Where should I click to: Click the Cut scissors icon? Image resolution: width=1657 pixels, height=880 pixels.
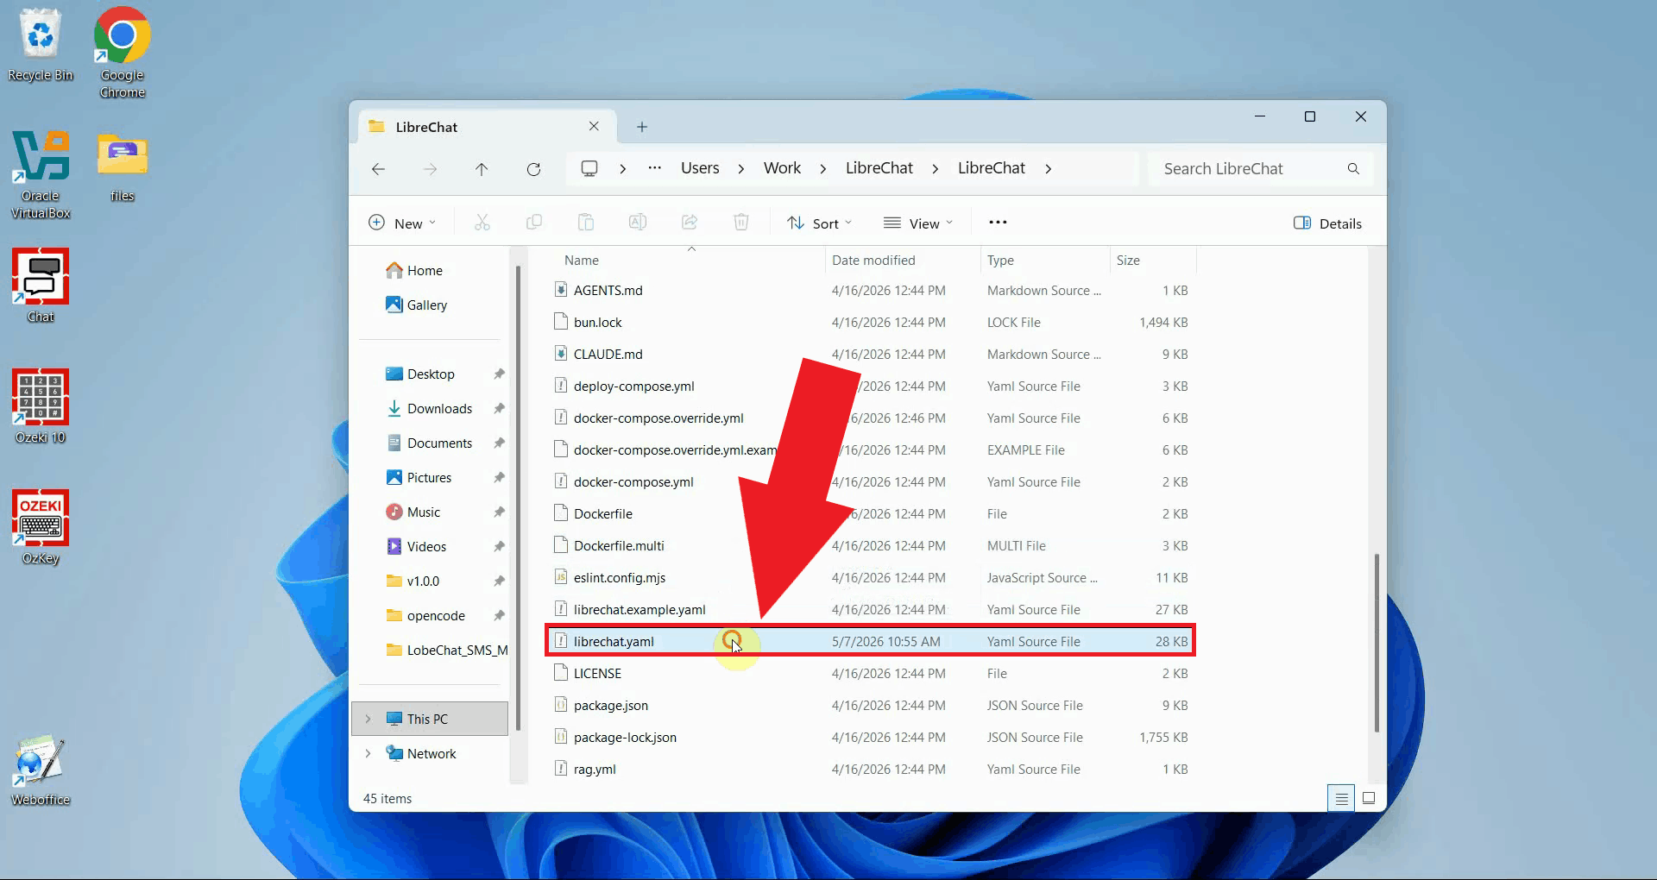pos(482,223)
